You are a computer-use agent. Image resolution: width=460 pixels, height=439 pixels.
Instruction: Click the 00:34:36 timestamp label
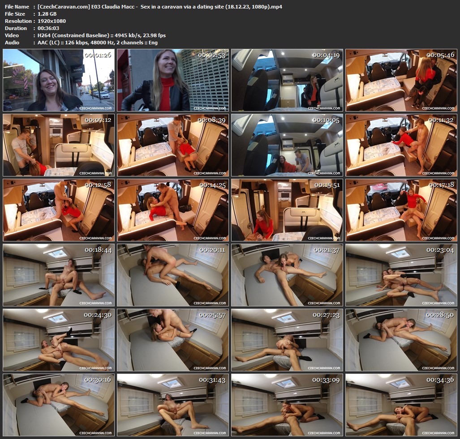pos(441,380)
